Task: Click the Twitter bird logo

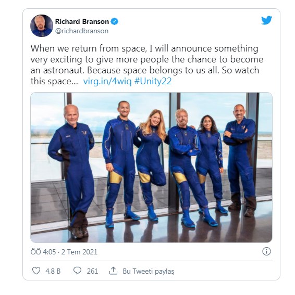Action: 266,20
